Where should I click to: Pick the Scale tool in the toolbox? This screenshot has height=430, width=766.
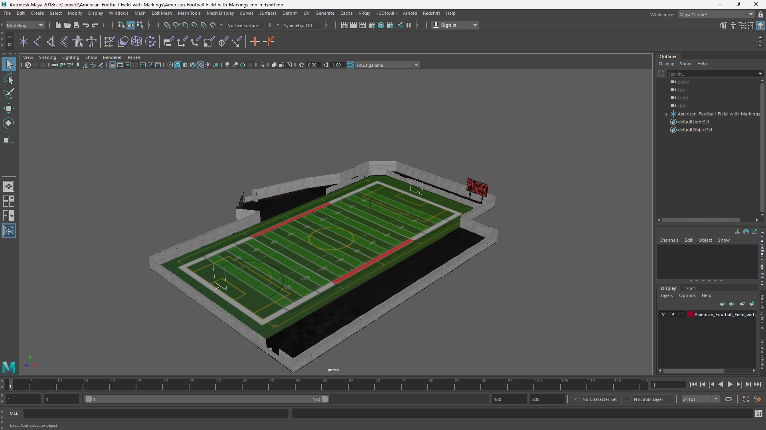pyautogui.click(x=9, y=138)
